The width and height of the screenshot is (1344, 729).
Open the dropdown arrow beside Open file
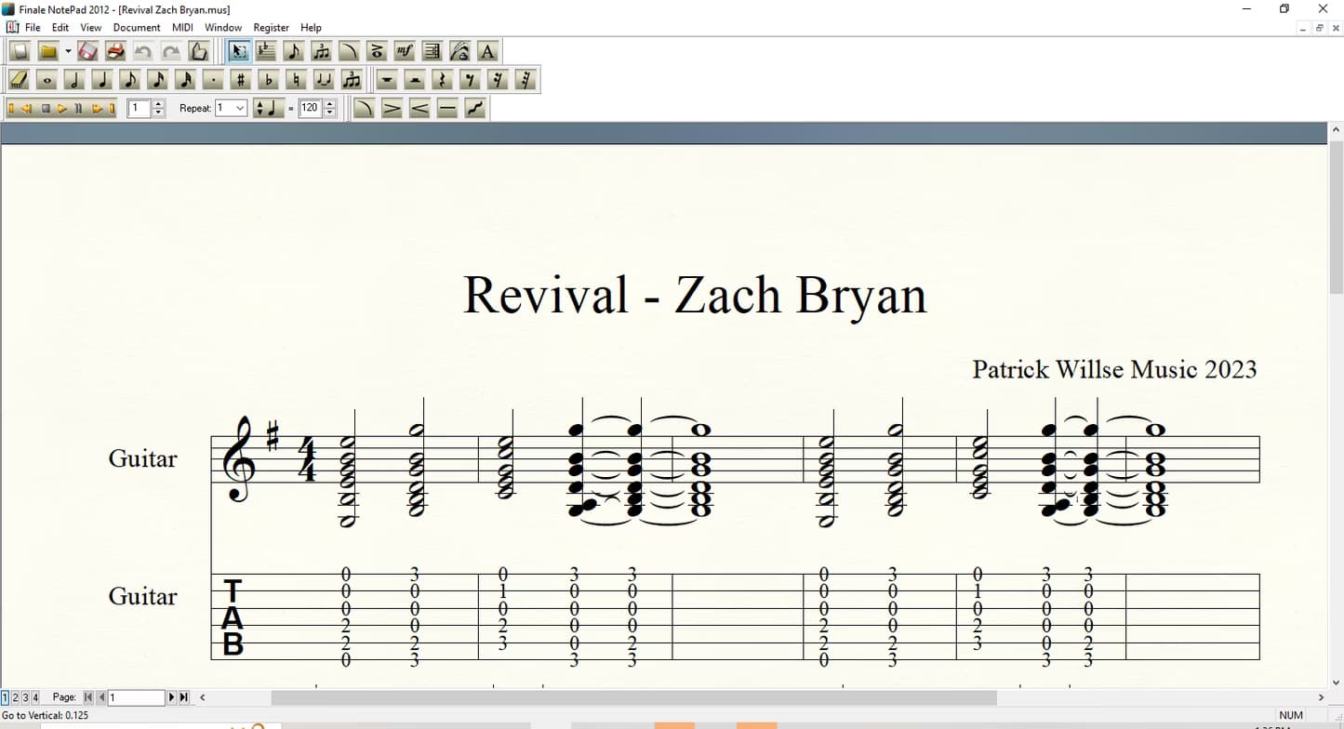coord(68,51)
